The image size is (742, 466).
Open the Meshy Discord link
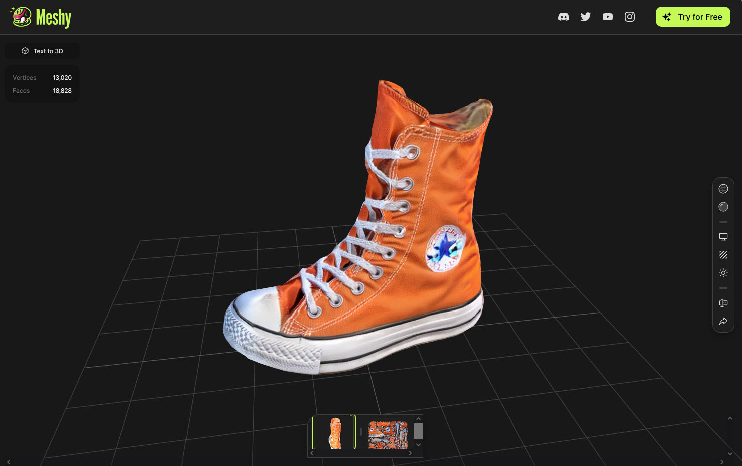pyautogui.click(x=563, y=17)
